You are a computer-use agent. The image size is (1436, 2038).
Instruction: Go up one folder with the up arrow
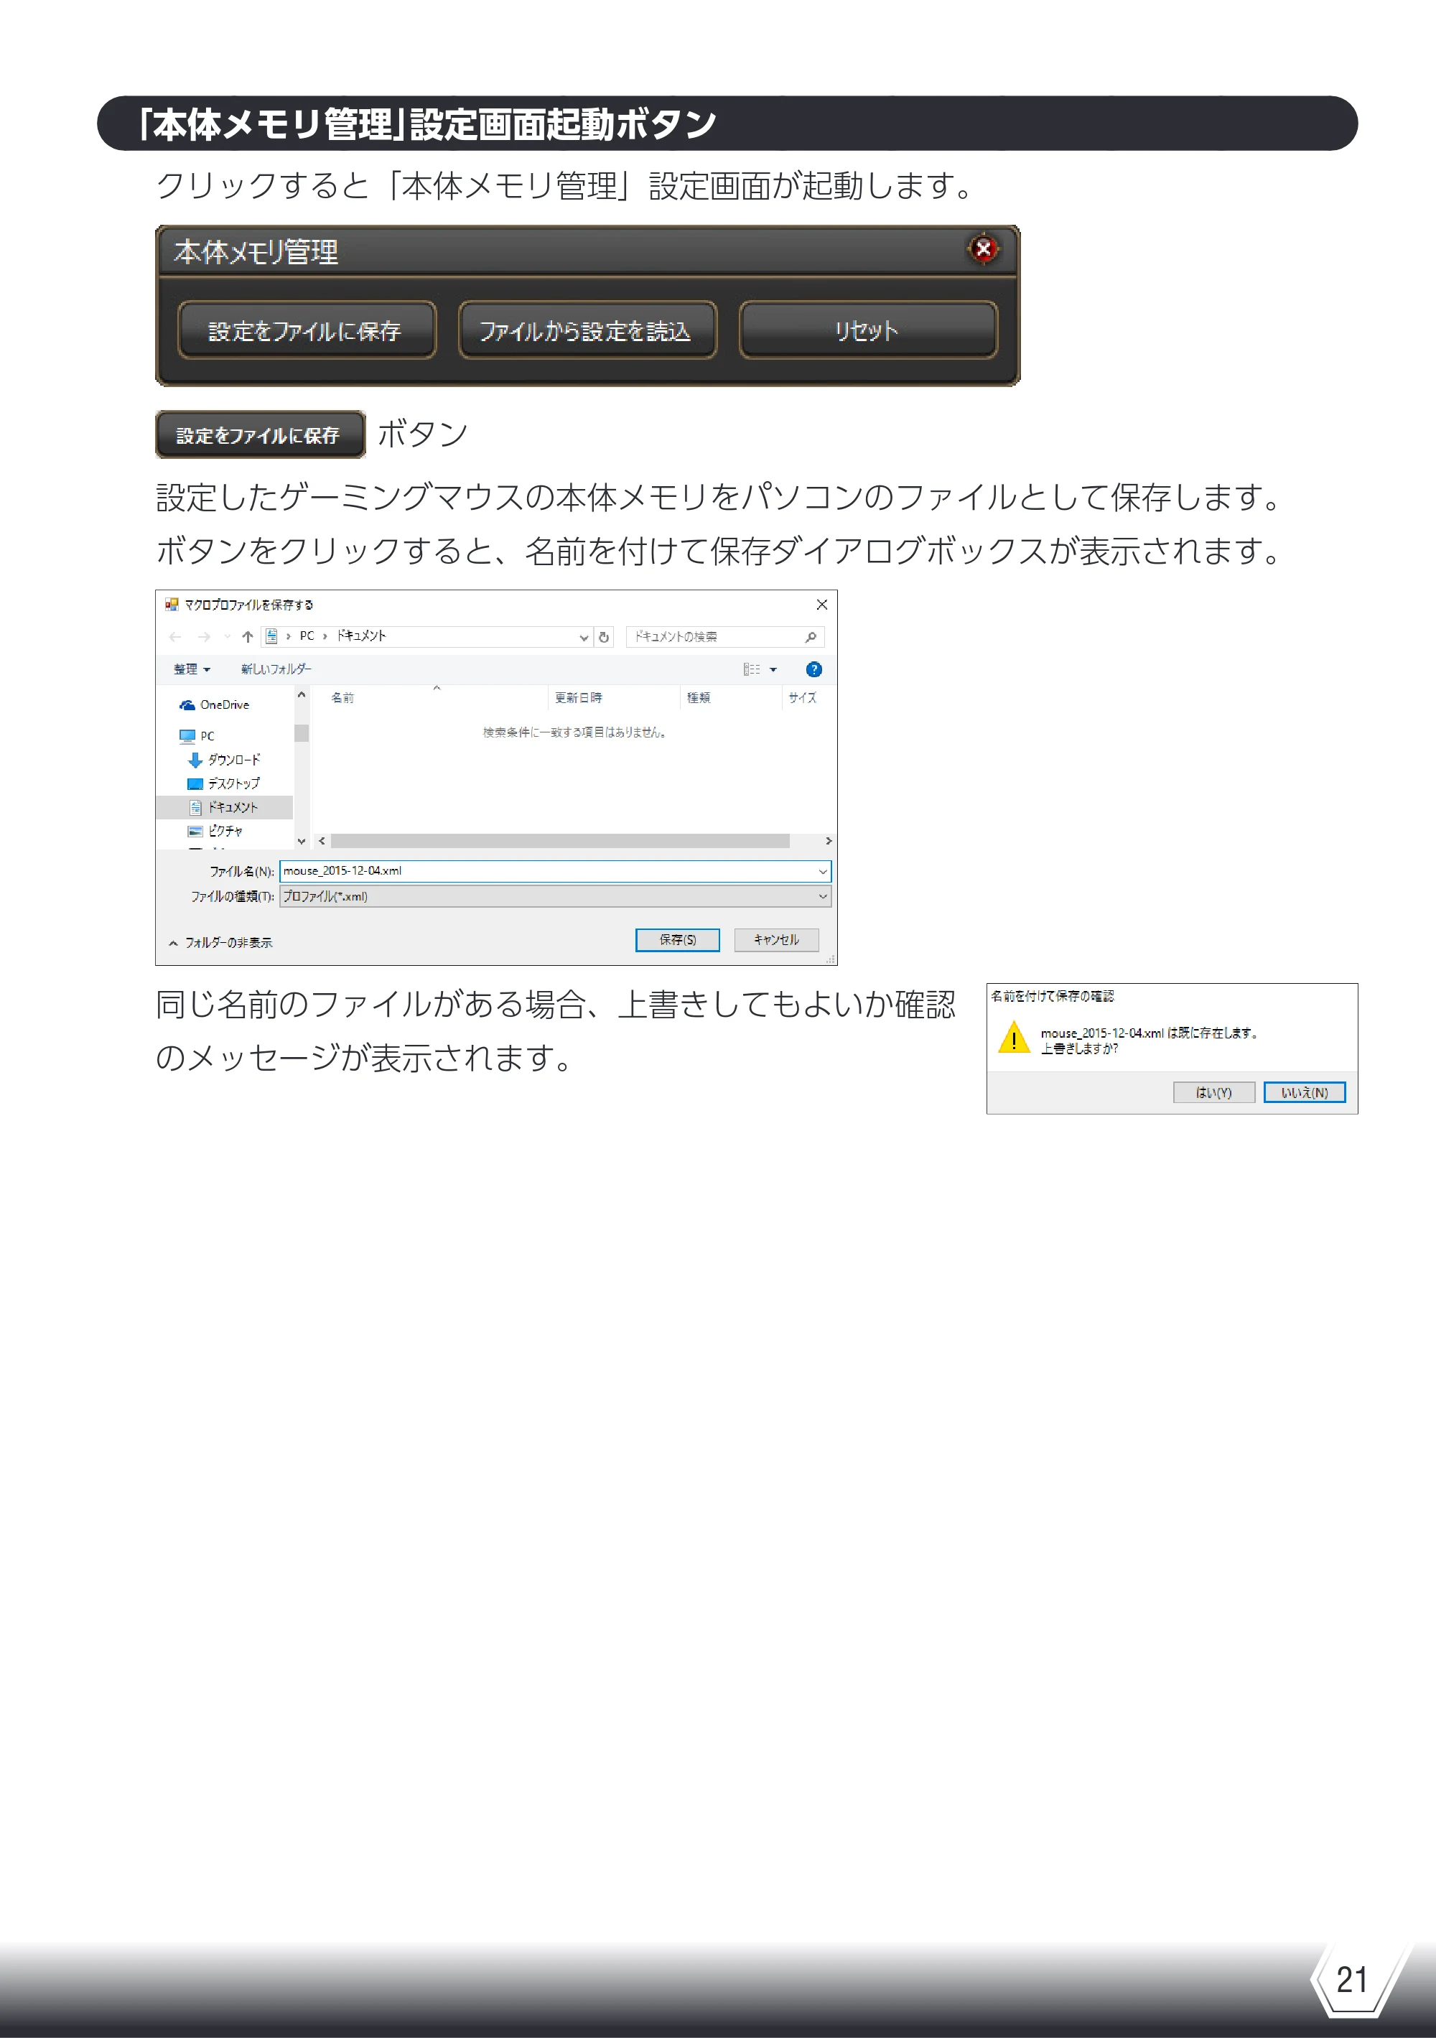point(248,636)
